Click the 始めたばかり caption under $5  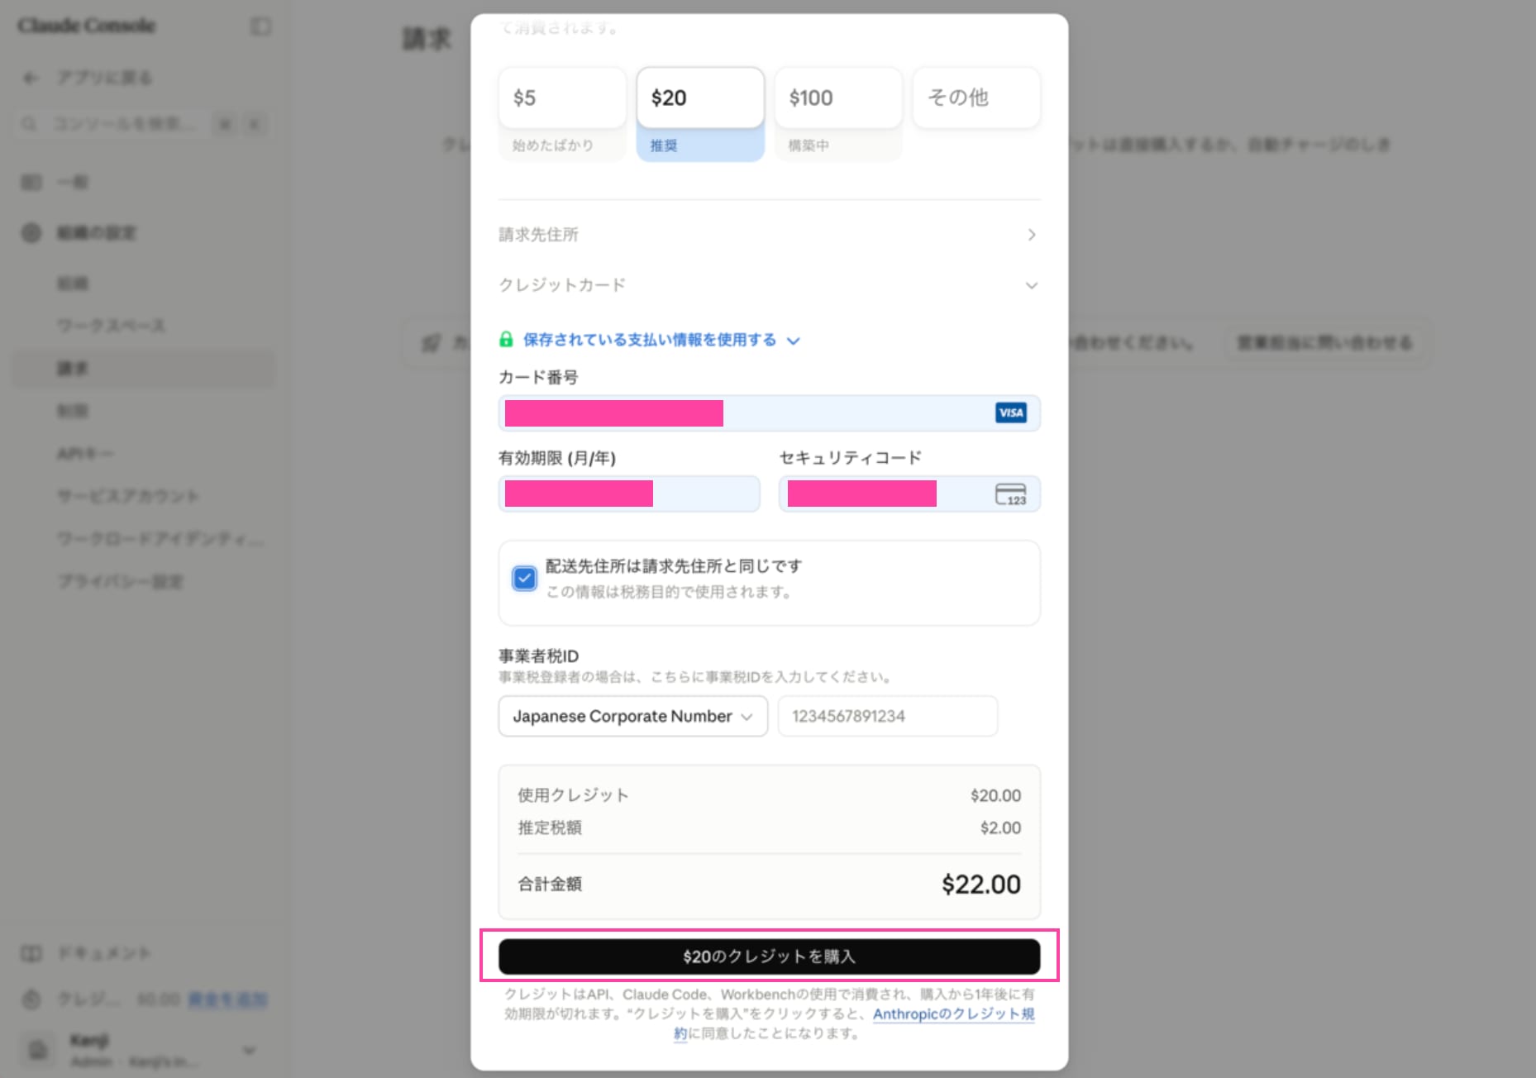point(552,145)
